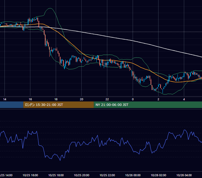Viewport: 202px width, 178px height.
Task: Click the 10/25 18:00 date label
Action: tap(56, 175)
